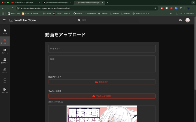The height and width of the screenshot is (122, 196).
Task: Open the Cursor - The AI Co... bookmark
Action: point(62,14)
